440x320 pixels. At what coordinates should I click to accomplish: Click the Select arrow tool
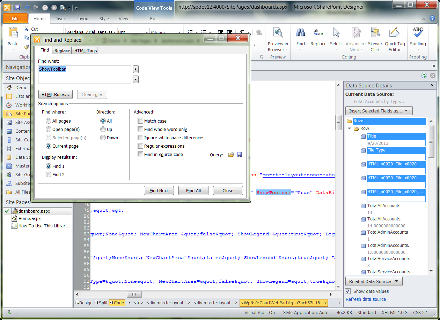pos(336,33)
